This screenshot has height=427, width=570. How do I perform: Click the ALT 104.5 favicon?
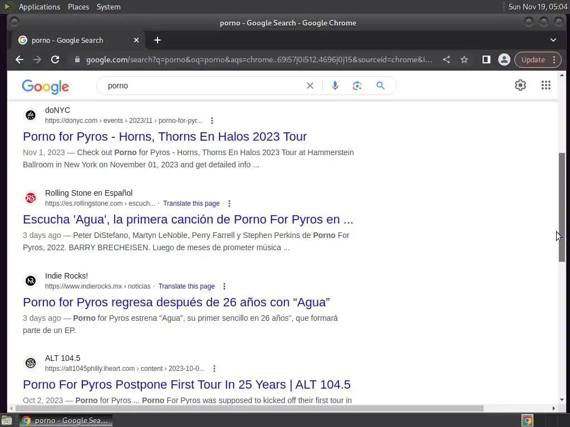(31, 363)
